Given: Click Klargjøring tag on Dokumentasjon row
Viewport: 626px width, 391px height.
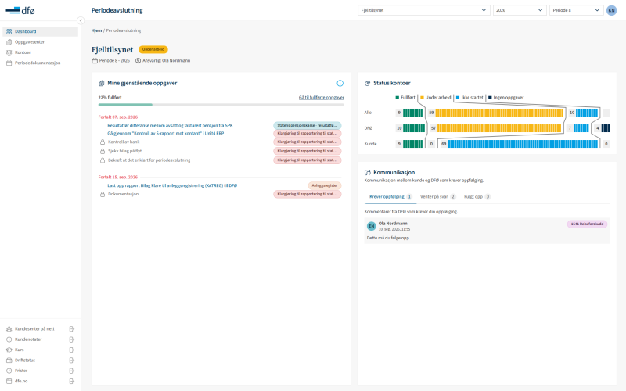Looking at the screenshot, I should click(x=307, y=194).
